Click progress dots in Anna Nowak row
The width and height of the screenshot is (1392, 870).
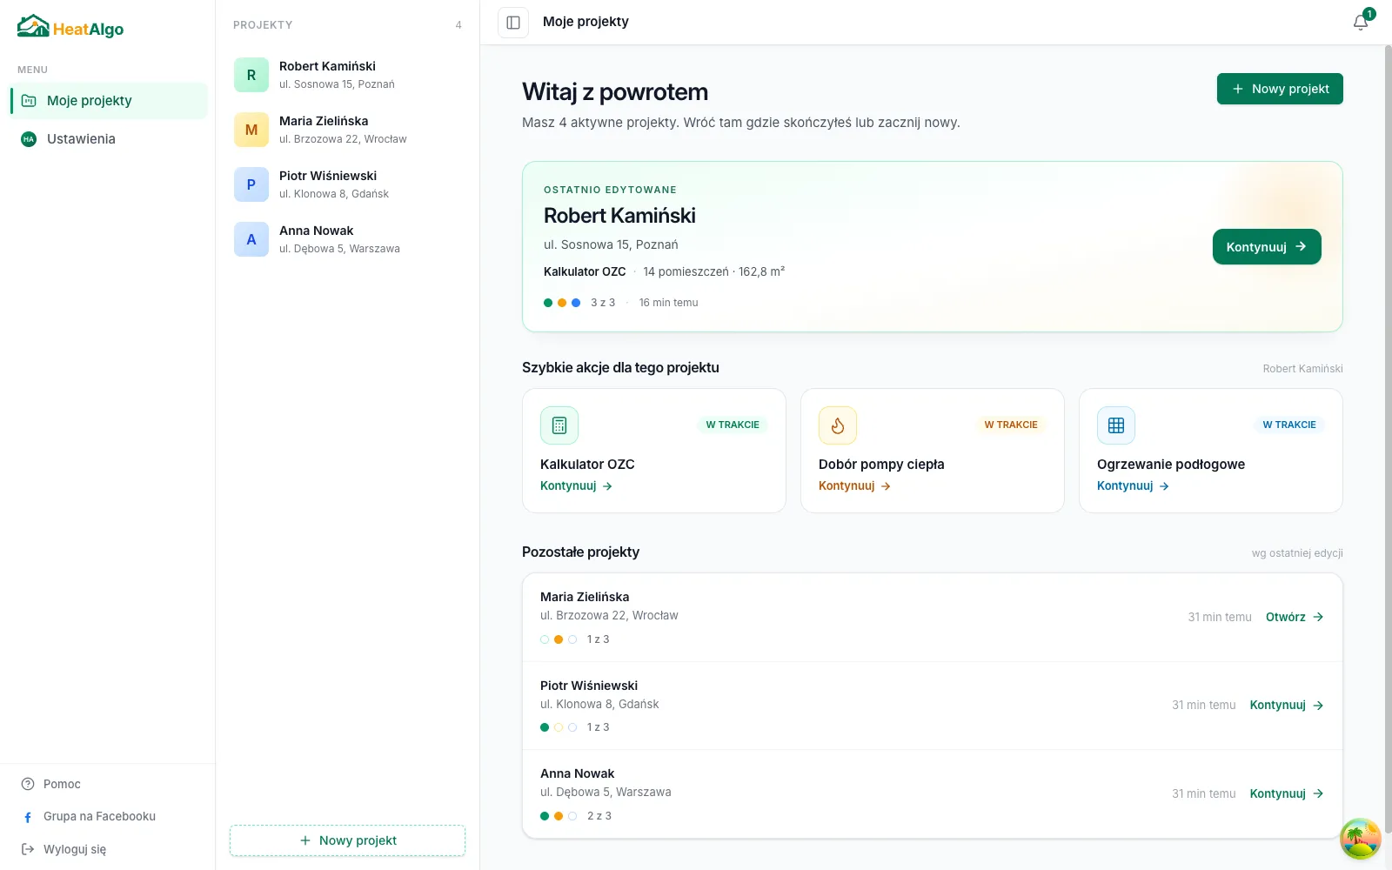tap(559, 816)
